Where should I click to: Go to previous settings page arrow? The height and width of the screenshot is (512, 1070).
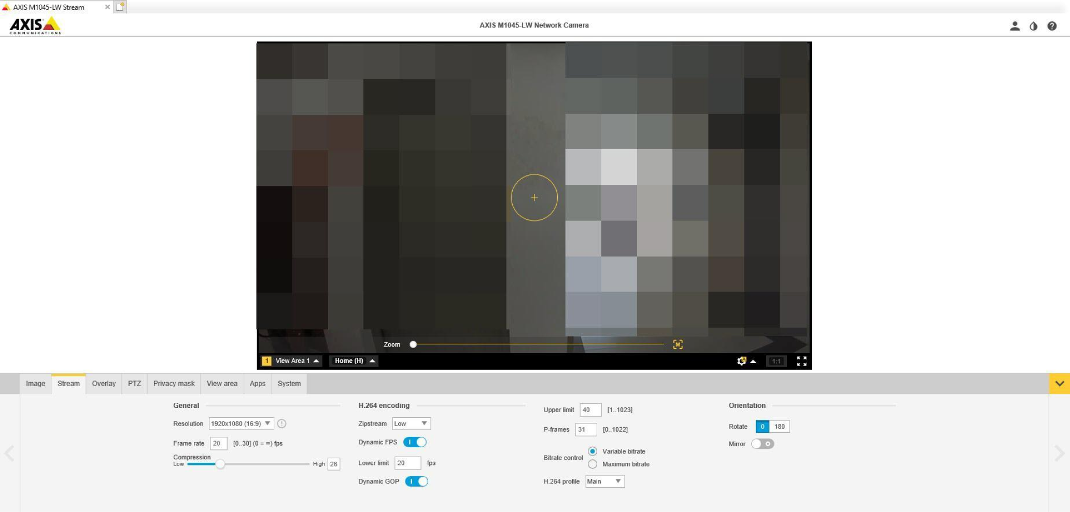click(x=9, y=454)
